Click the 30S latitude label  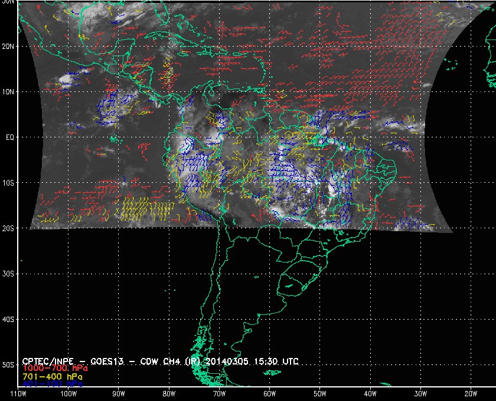coord(8,274)
